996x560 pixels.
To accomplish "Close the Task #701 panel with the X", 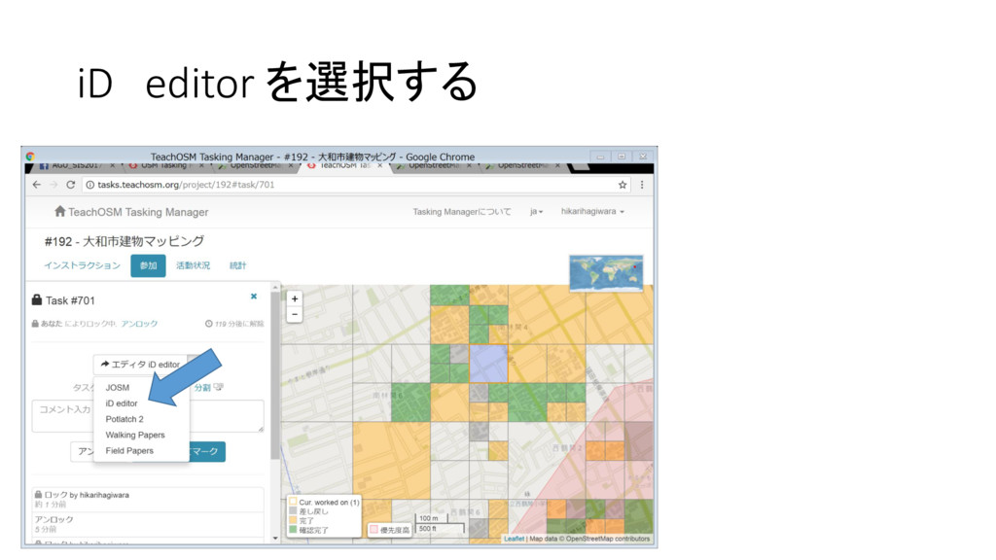I will pyautogui.click(x=254, y=297).
